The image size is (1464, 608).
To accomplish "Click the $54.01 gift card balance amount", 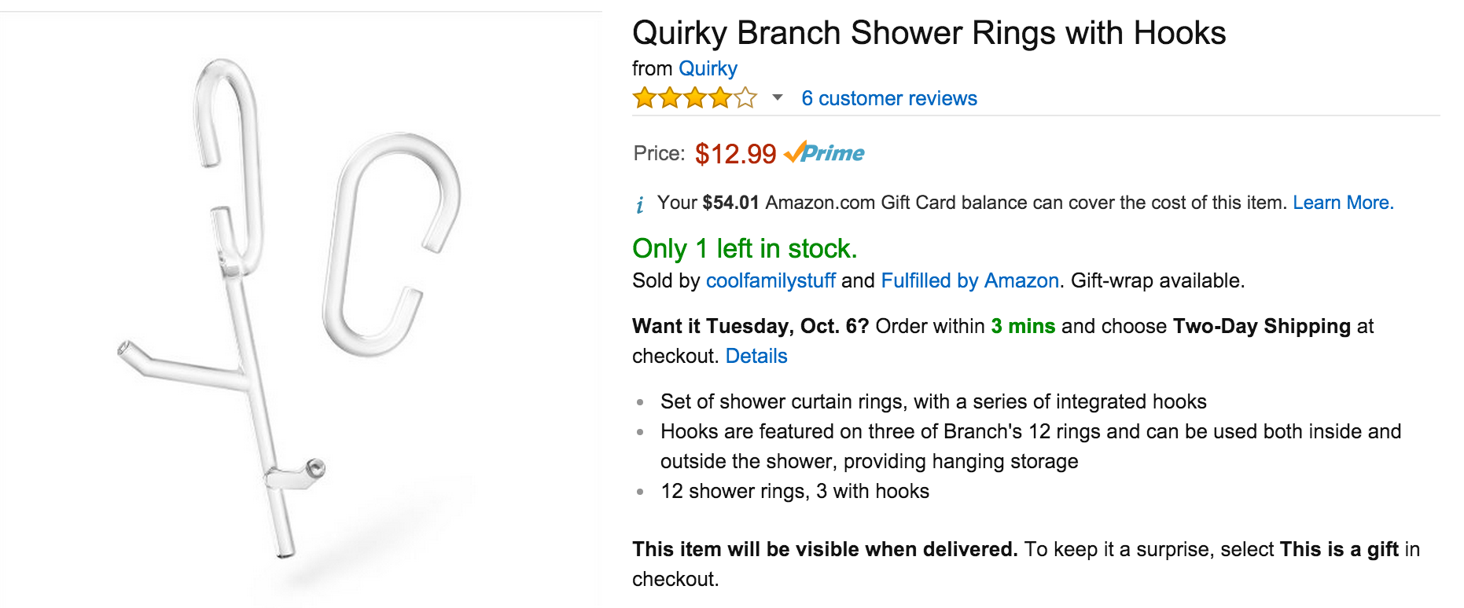I will click(730, 203).
